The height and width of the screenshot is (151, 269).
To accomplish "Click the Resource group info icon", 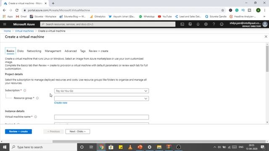I will (x=37, y=98).
